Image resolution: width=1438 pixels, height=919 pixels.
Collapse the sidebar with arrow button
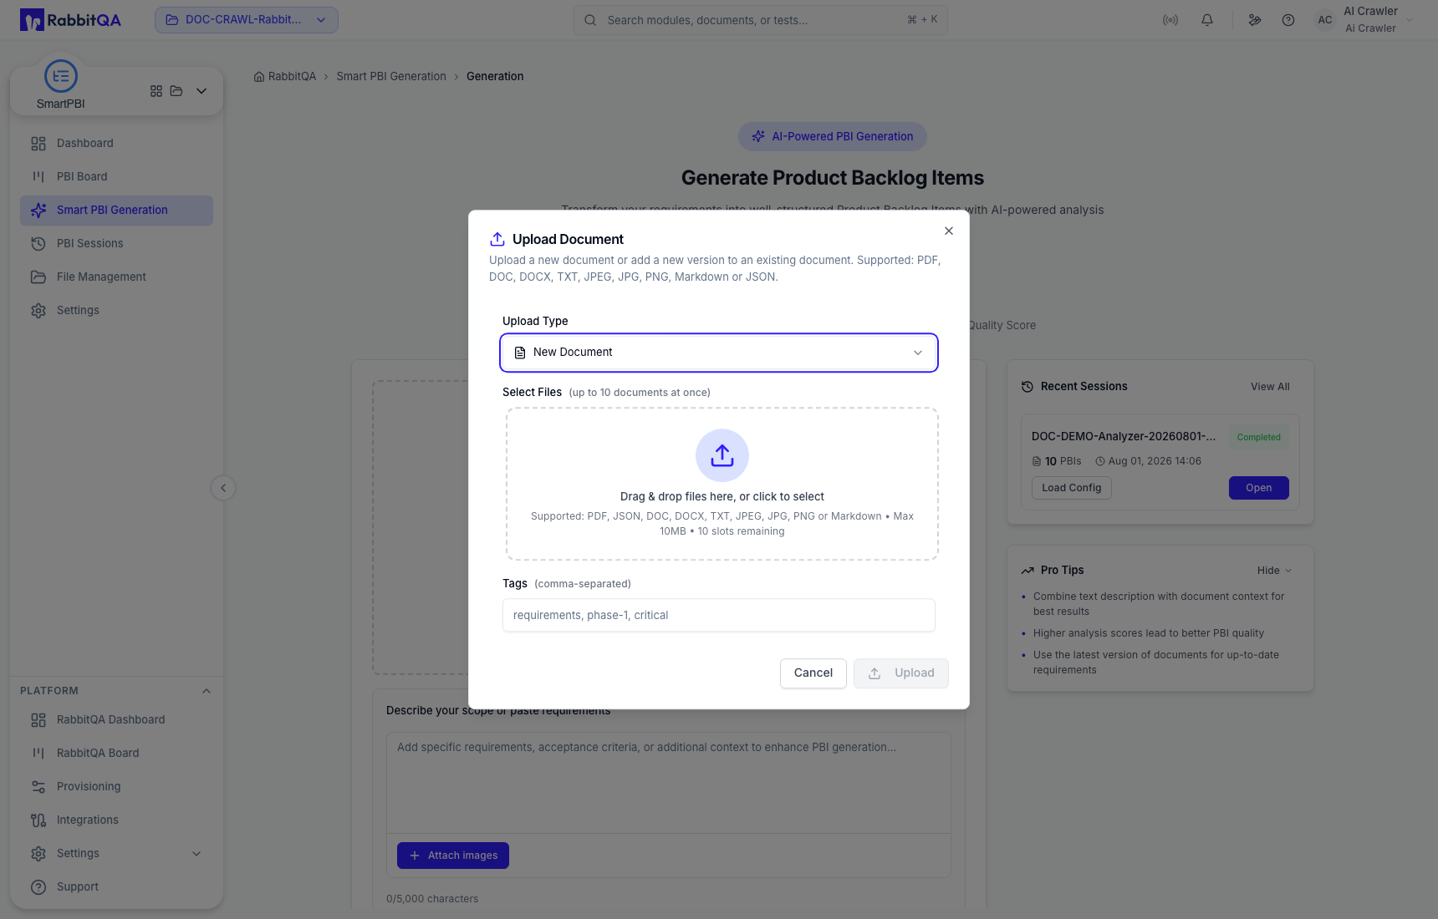tap(223, 488)
